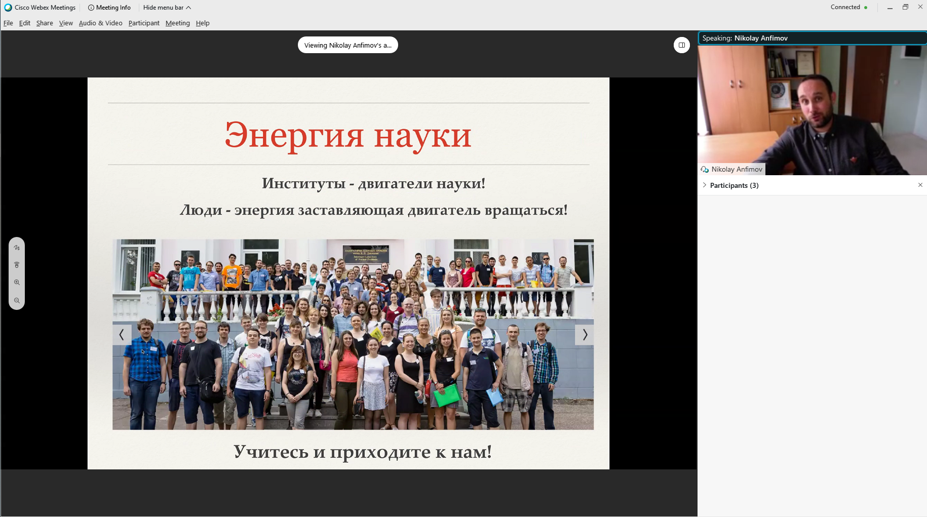
Task: Advance to the next slide photo arrow
Action: (585, 335)
